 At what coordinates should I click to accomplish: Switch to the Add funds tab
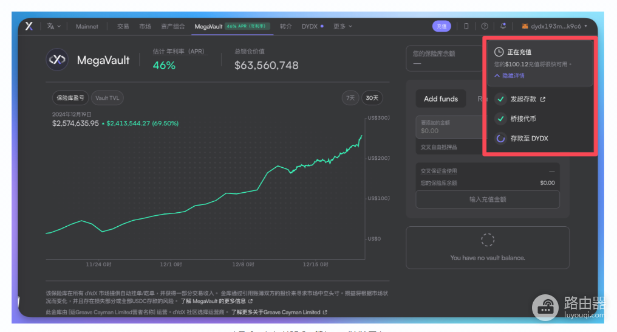point(441,99)
